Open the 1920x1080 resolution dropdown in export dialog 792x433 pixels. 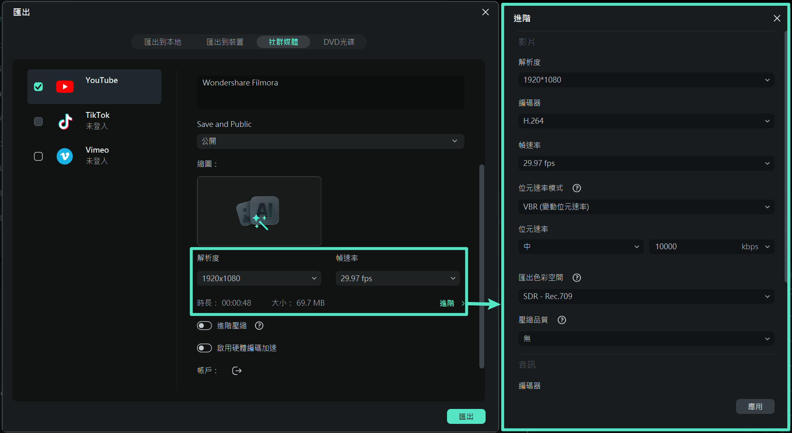[259, 278]
